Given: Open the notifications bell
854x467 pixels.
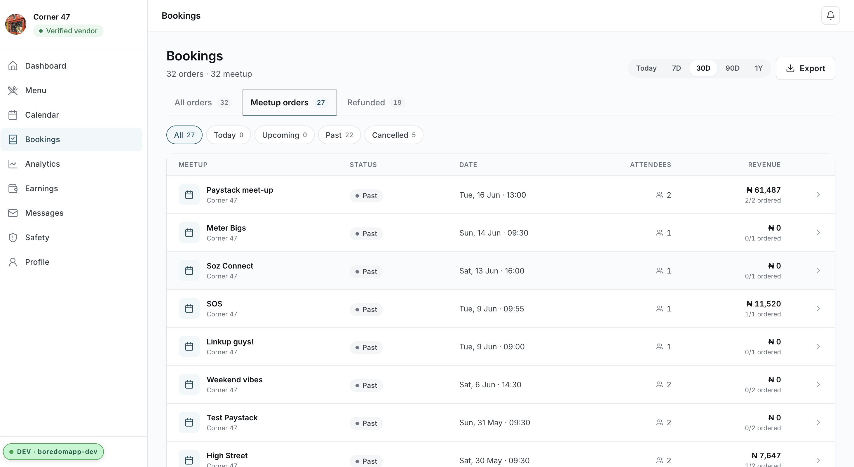Looking at the screenshot, I should (830, 15).
